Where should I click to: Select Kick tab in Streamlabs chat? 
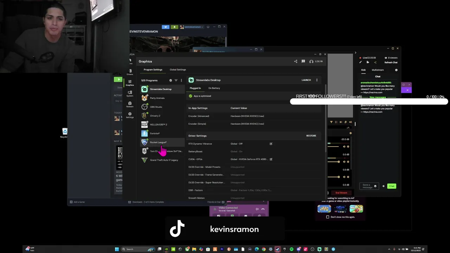point(364,70)
